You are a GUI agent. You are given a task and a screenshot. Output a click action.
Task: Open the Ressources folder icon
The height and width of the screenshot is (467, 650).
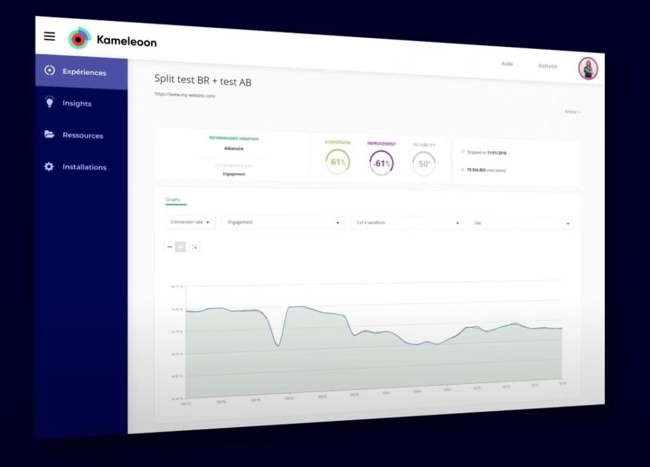pyautogui.click(x=50, y=135)
